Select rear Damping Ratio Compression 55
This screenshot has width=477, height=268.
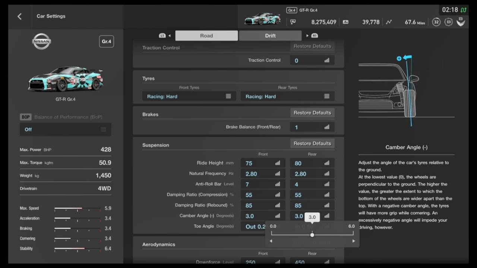(x=312, y=195)
